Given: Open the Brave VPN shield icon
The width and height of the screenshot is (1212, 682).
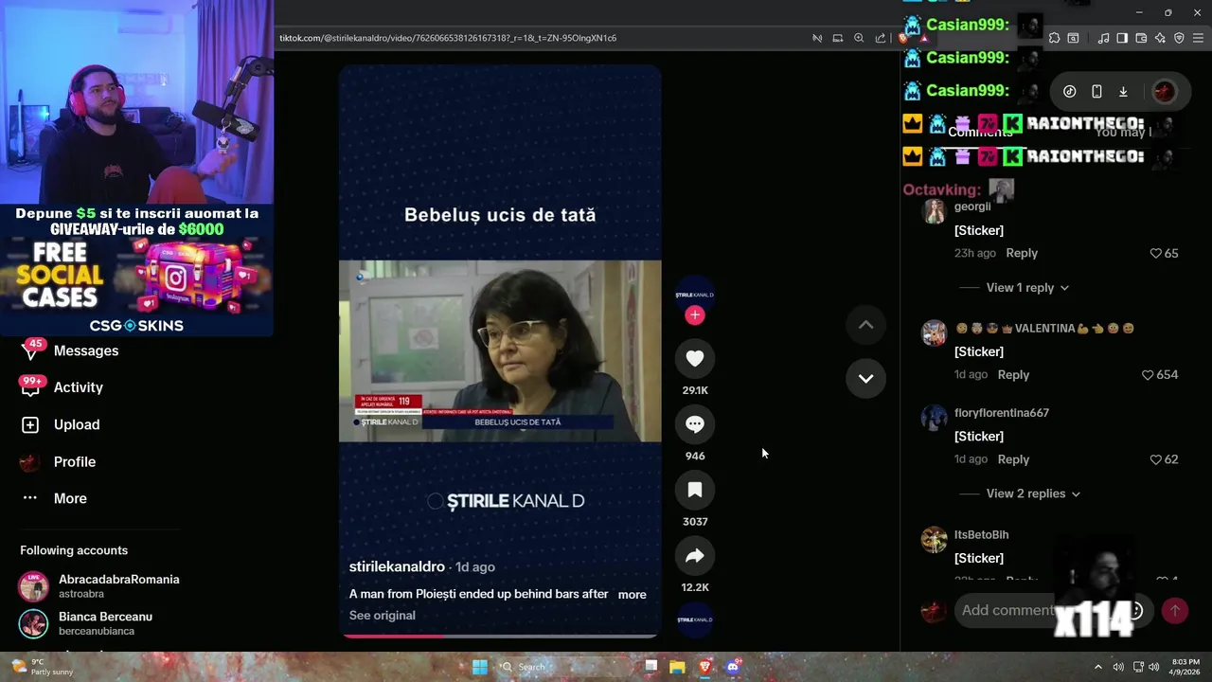Looking at the screenshot, I should pyautogui.click(x=1179, y=38).
